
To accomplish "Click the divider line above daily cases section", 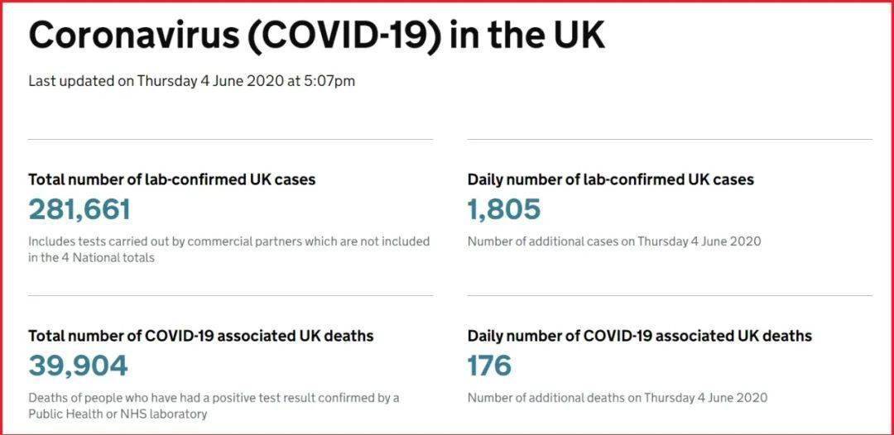I will coord(670,139).
